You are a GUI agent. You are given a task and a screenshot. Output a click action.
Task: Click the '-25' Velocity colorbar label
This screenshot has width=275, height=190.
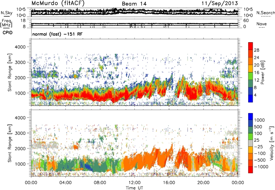click(258, 147)
